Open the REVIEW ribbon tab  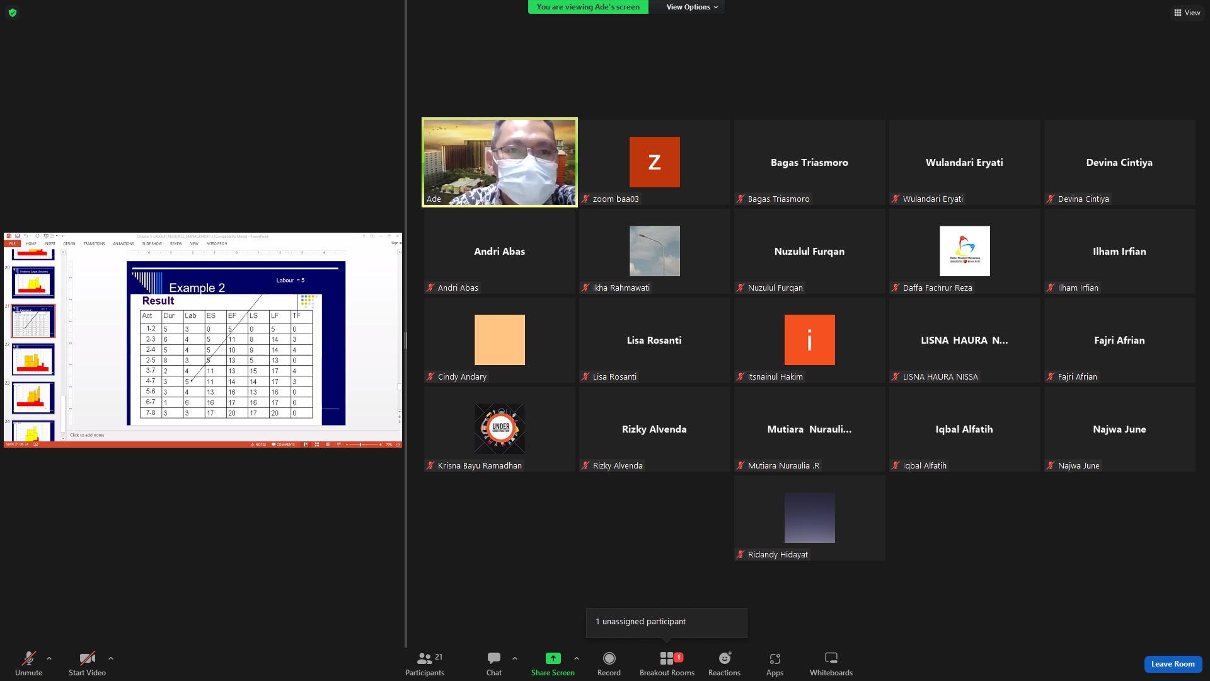click(176, 243)
